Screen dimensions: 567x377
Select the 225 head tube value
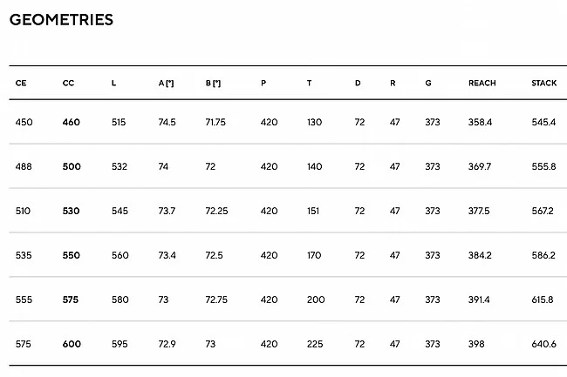[315, 344]
